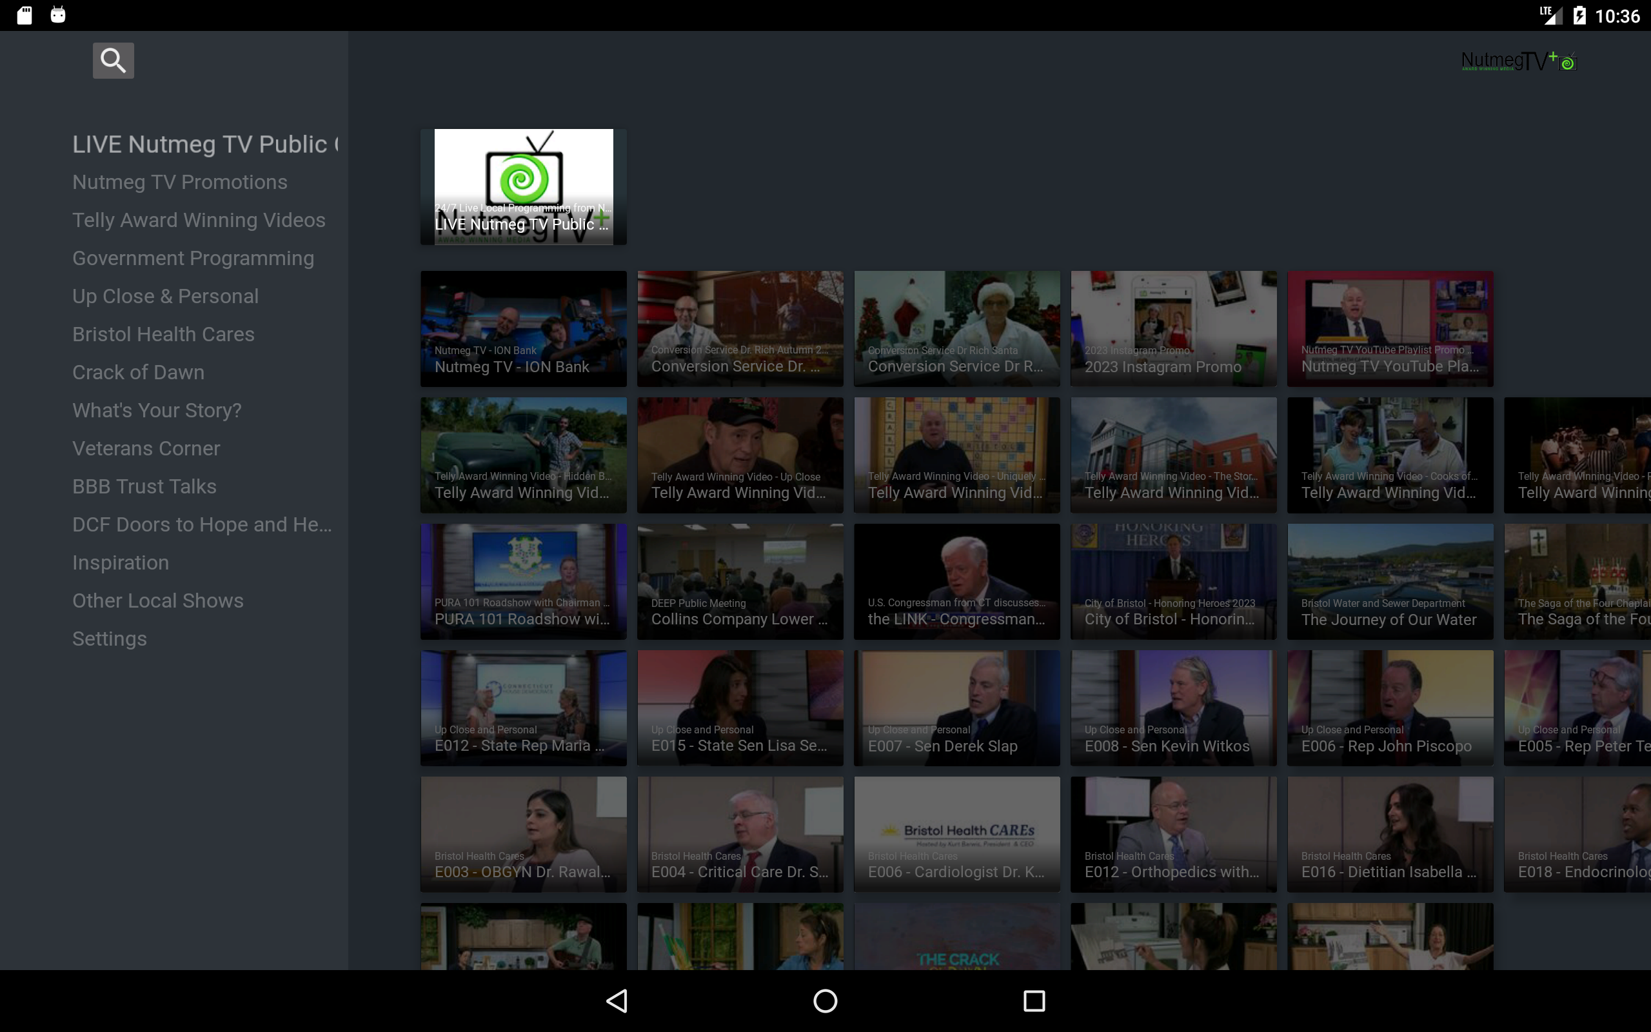Viewport: 1651px width, 1032px height.
Task: Select Government Programming category
Action: 193,257
